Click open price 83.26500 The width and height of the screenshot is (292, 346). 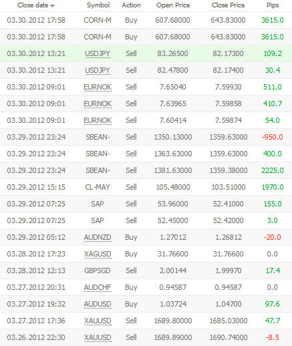[172, 53]
